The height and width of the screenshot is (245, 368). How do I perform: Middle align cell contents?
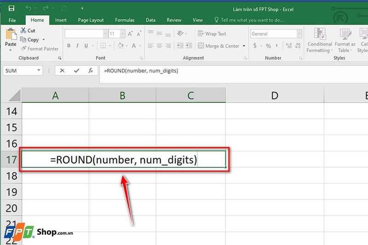159,33
